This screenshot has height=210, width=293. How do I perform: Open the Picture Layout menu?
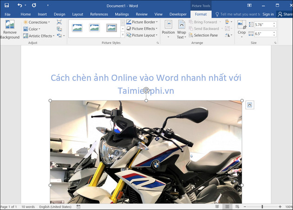point(142,35)
